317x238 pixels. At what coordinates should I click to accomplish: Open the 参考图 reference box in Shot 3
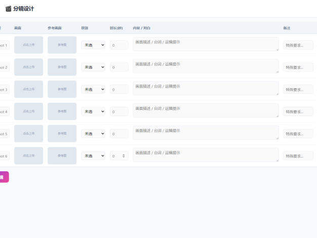[62, 89]
